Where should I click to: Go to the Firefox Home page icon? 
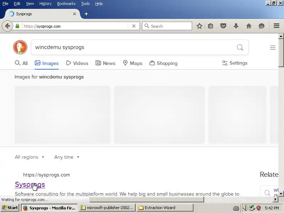point(249,26)
